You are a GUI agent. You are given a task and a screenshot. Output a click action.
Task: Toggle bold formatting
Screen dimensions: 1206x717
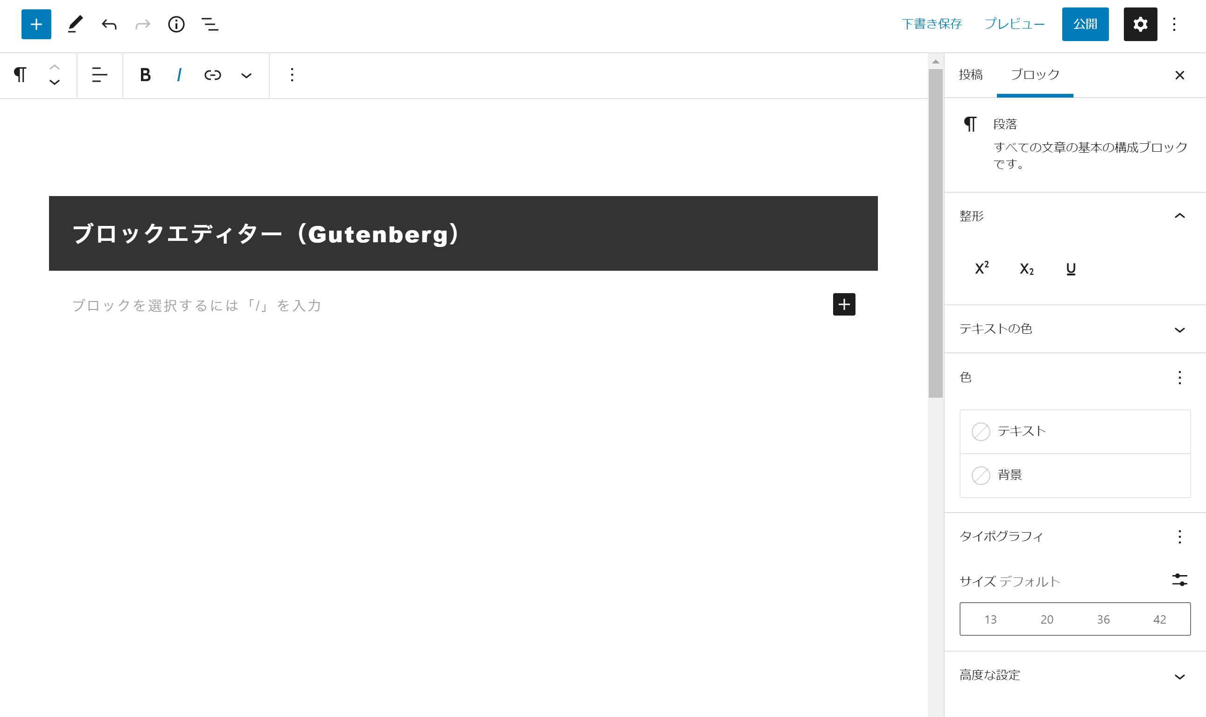pos(145,75)
